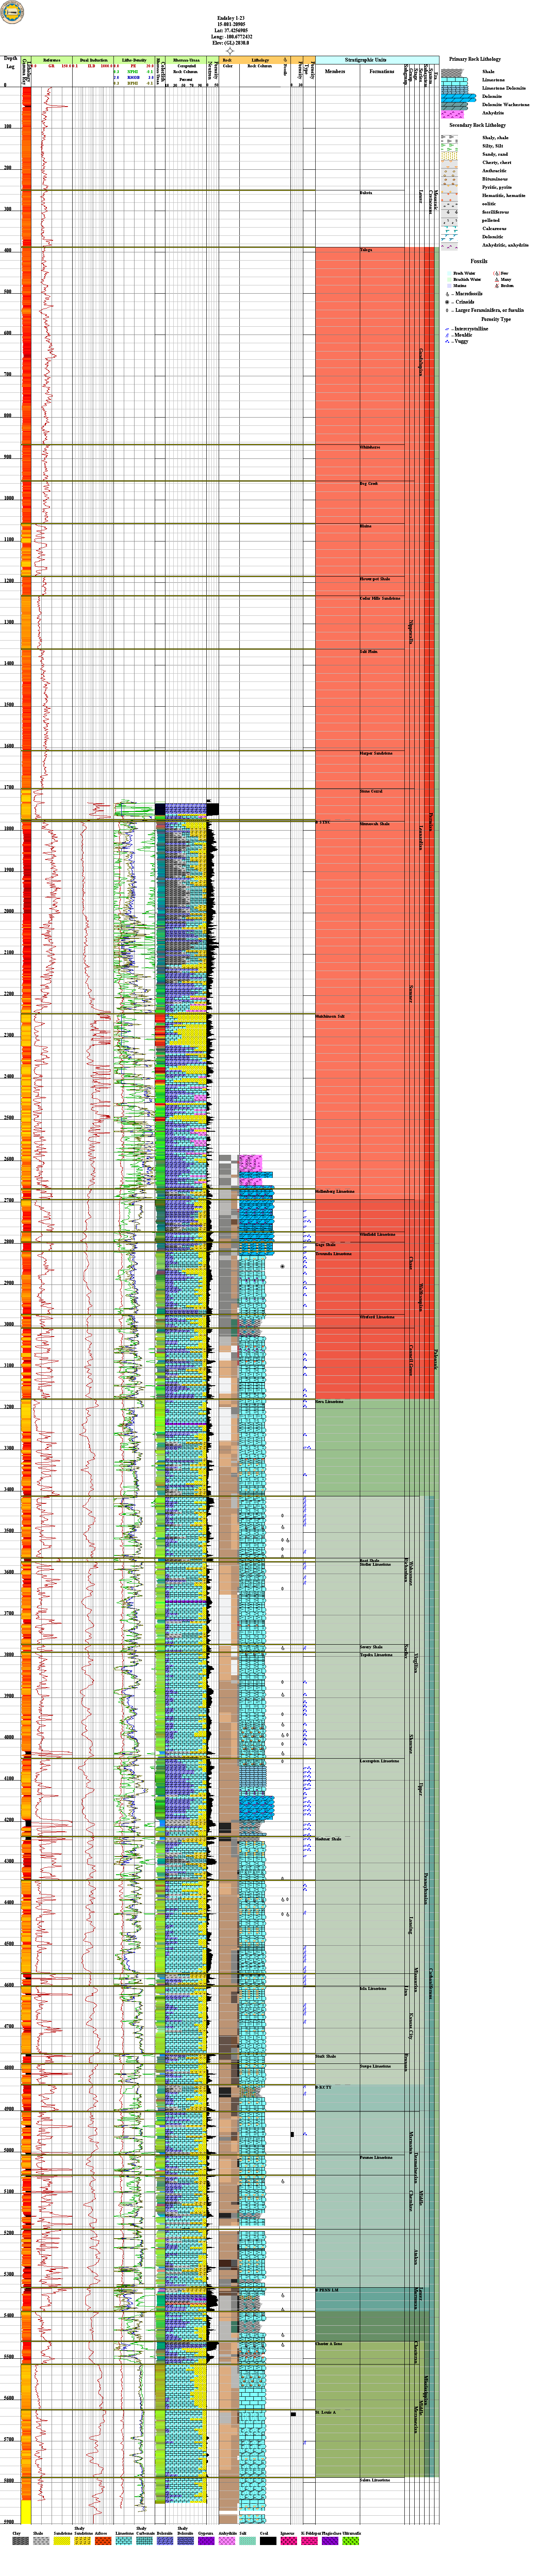Click the 'Elev: (GL) 2830.8' line
536x2576 pixels.
point(231,43)
